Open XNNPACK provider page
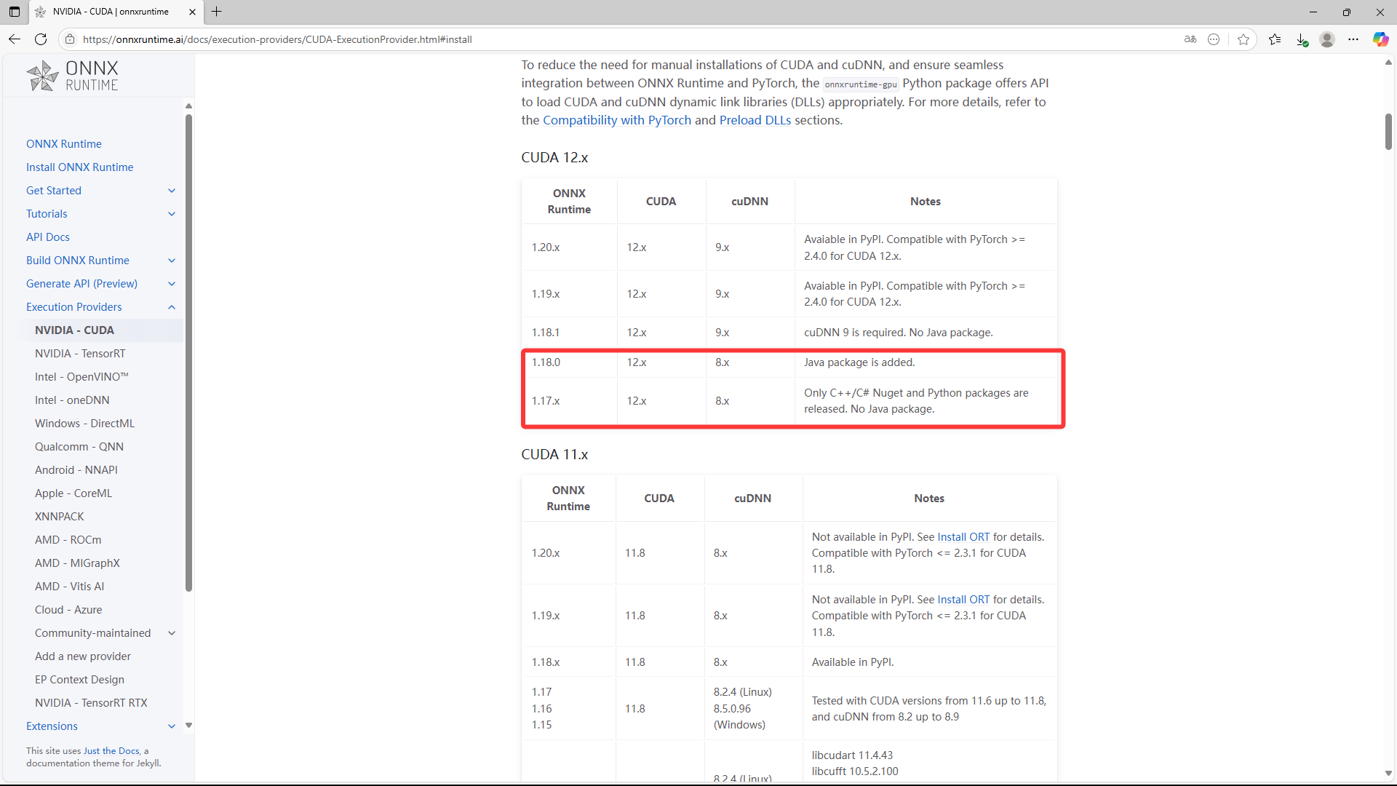This screenshot has height=786, width=1397. pos(60,517)
